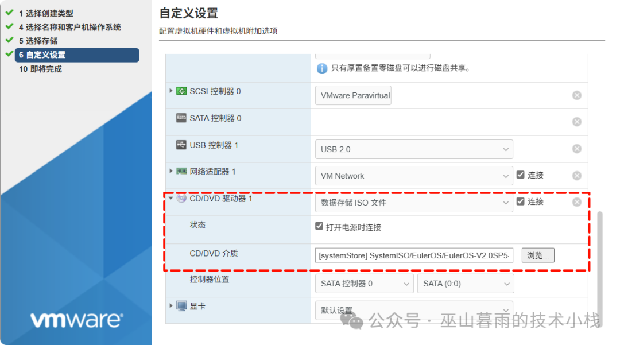Expand the SCSI 控制器 0 row
620x345 pixels.
(x=170, y=91)
